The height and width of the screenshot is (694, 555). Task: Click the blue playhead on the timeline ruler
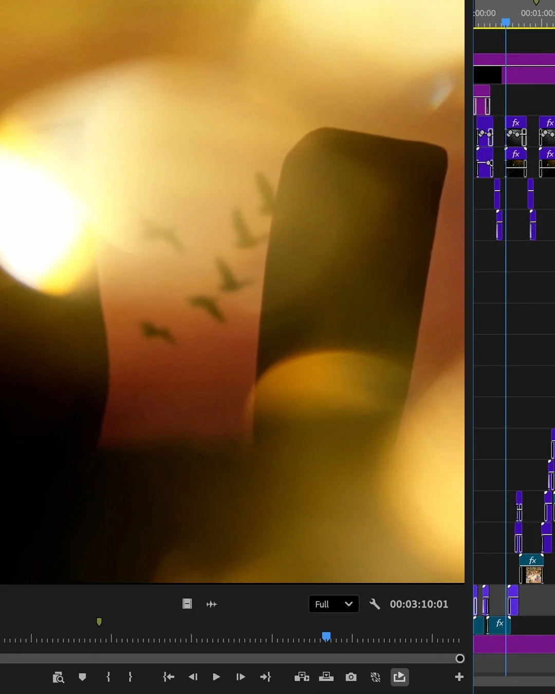tap(506, 22)
